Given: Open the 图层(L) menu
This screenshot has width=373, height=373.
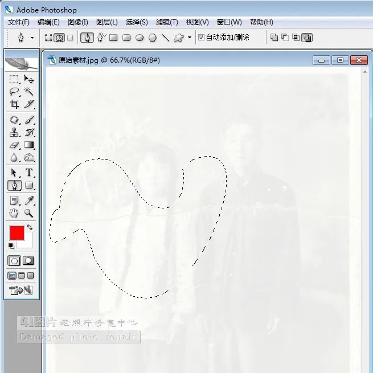Looking at the screenshot, I should [107, 22].
